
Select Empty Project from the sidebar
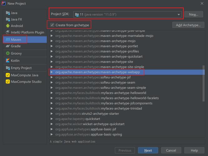[x=21, y=68]
